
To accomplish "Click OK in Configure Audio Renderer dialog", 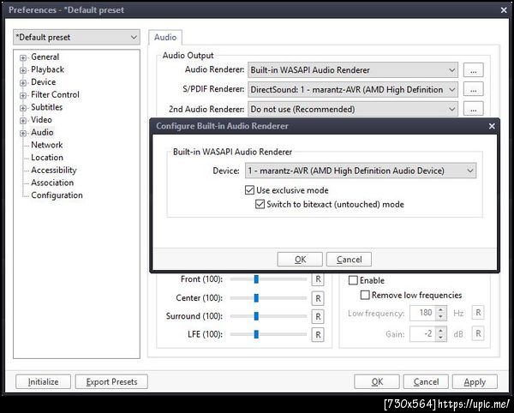I will [x=300, y=260].
